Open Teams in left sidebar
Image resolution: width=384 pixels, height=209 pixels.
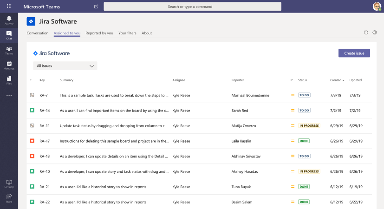tap(9, 50)
